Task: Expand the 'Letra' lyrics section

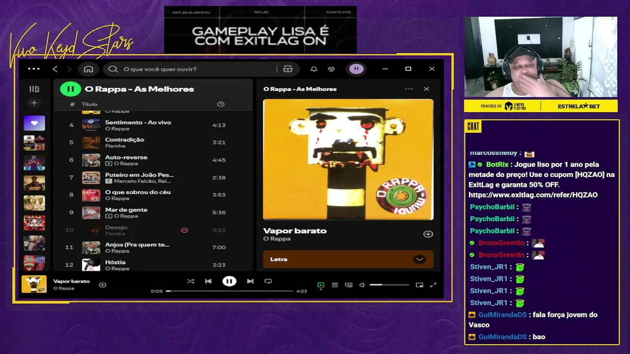Action: pos(419,259)
